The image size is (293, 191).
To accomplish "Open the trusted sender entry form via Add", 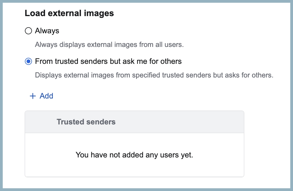I will (42, 96).
